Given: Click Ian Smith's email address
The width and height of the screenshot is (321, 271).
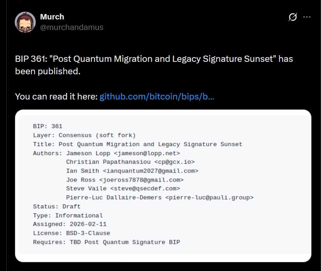Looking at the screenshot, I should [151, 171].
